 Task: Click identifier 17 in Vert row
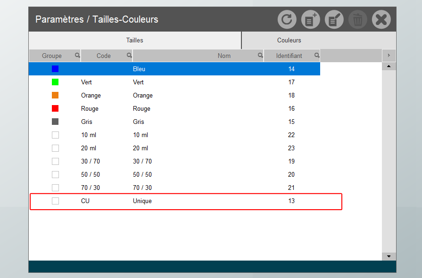coord(291,82)
